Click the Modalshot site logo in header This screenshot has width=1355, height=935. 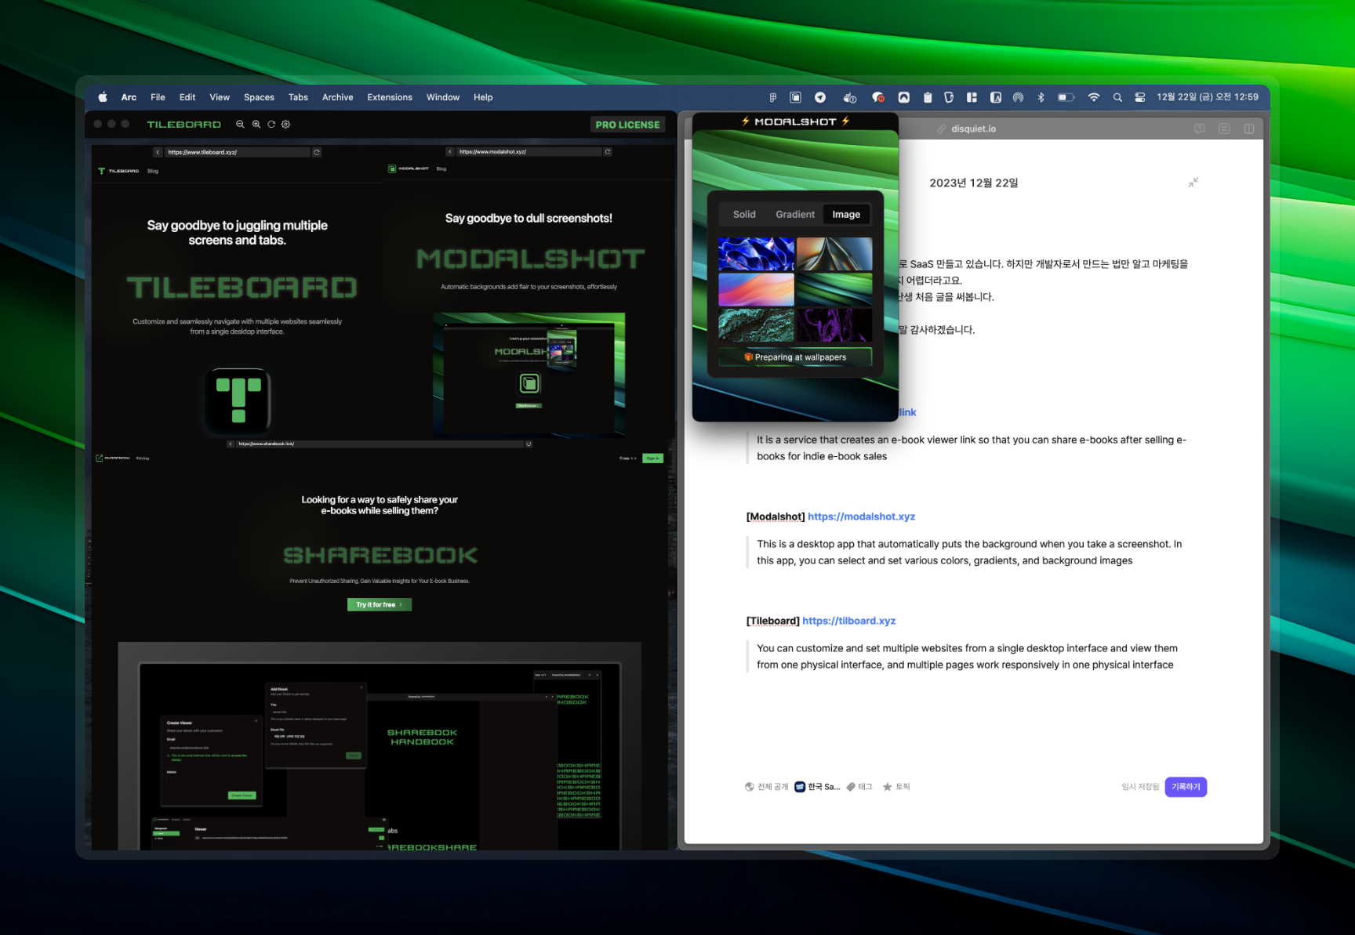click(x=409, y=169)
